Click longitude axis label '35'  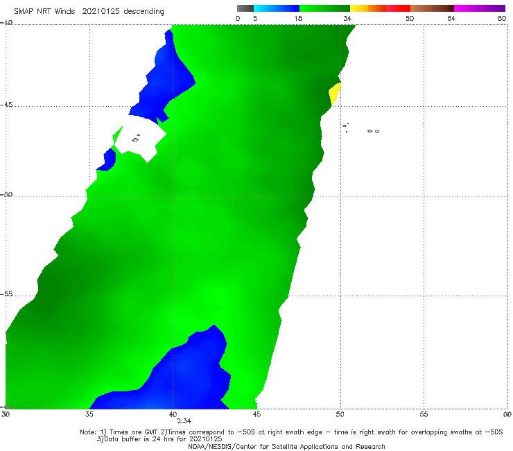pyautogui.click(x=89, y=414)
